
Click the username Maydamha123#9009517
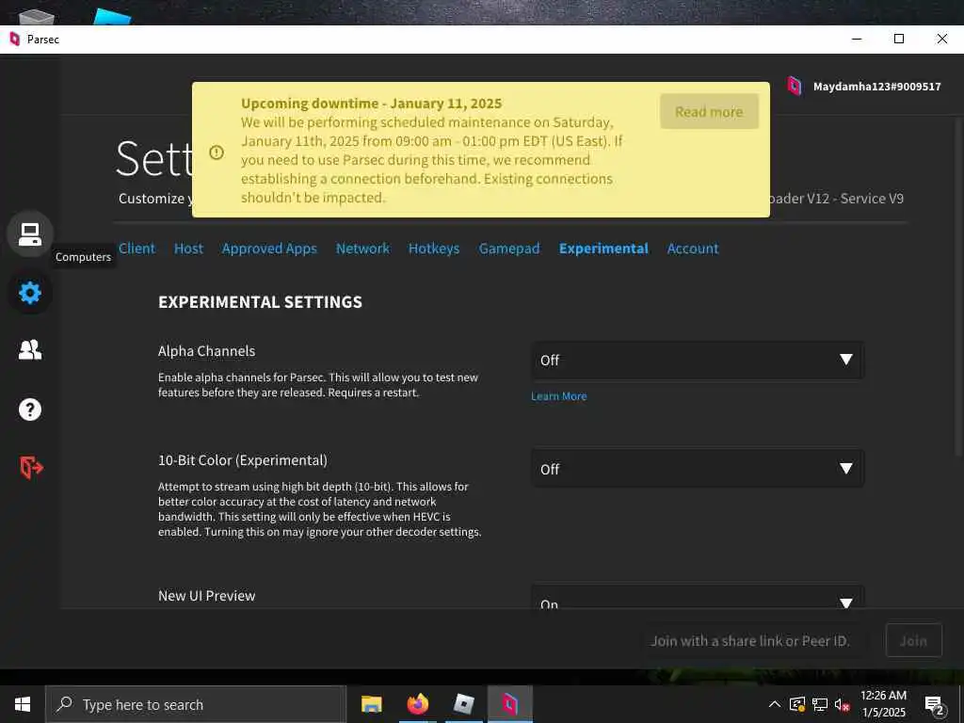[x=876, y=87]
